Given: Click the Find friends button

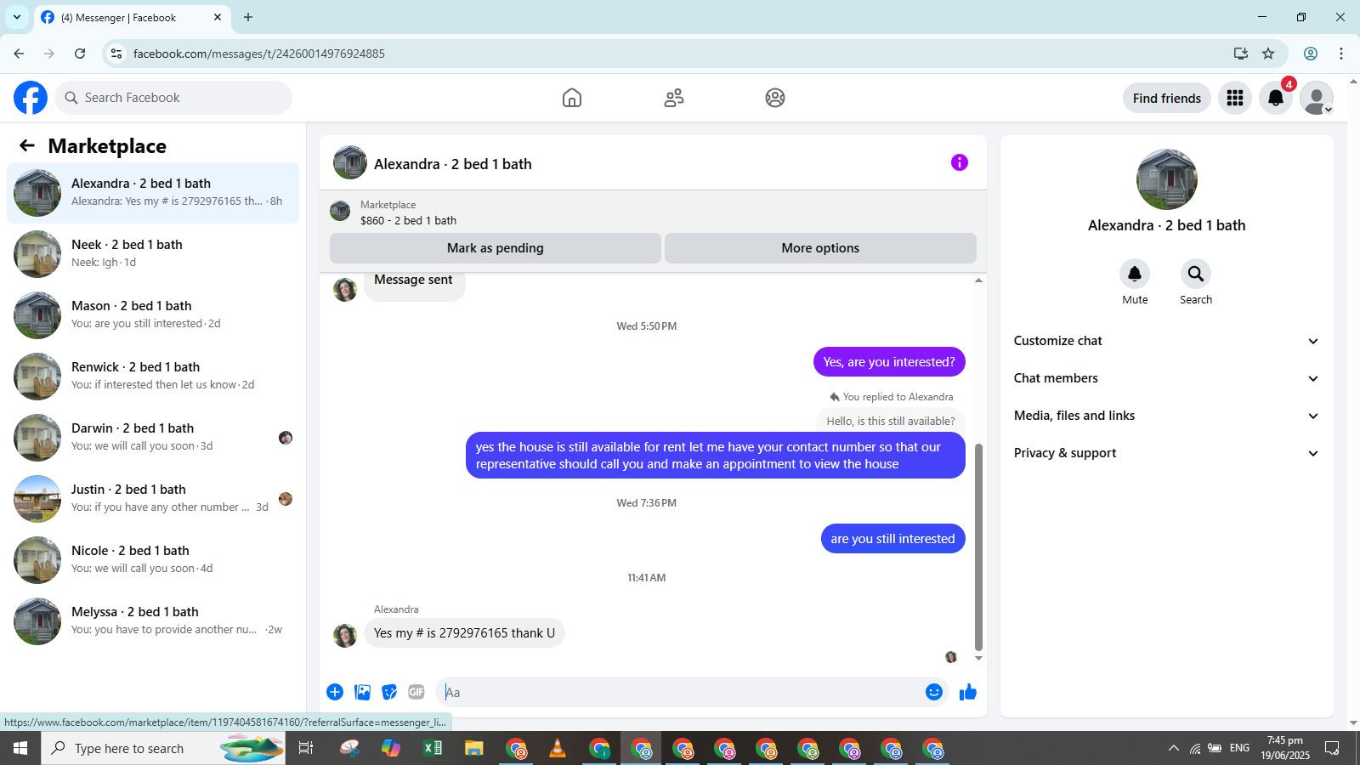Looking at the screenshot, I should click(x=1167, y=98).
